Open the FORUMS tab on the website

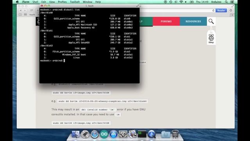click(166, 21)
